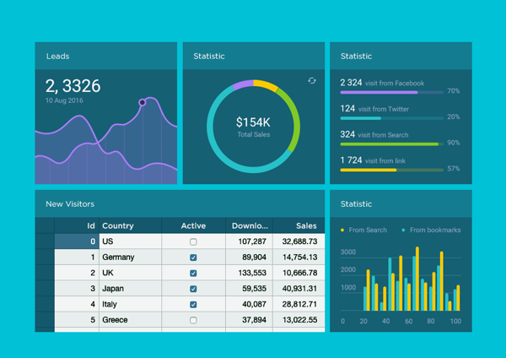Click the downloads value 40,087
Image resolution: width=506 pixels, height=358 pixels.
(x=254, y=304)
